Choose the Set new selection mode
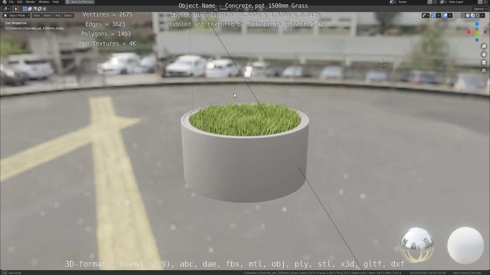Image resolution: width=490 pixels, height=275 pixels. coord(25,9)
